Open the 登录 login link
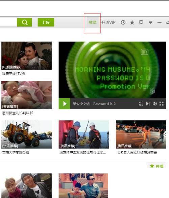The image size is (169, 198). pyautogui.click(x=93, y=23)
